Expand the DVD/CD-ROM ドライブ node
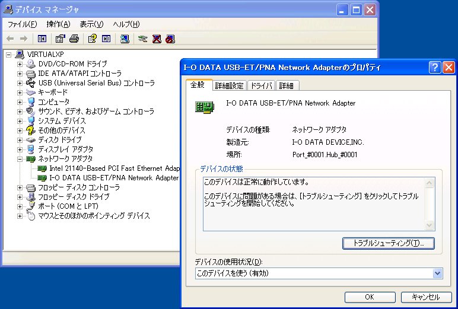The height and width of the screenshot is (309, 458). tap(20, 64)
